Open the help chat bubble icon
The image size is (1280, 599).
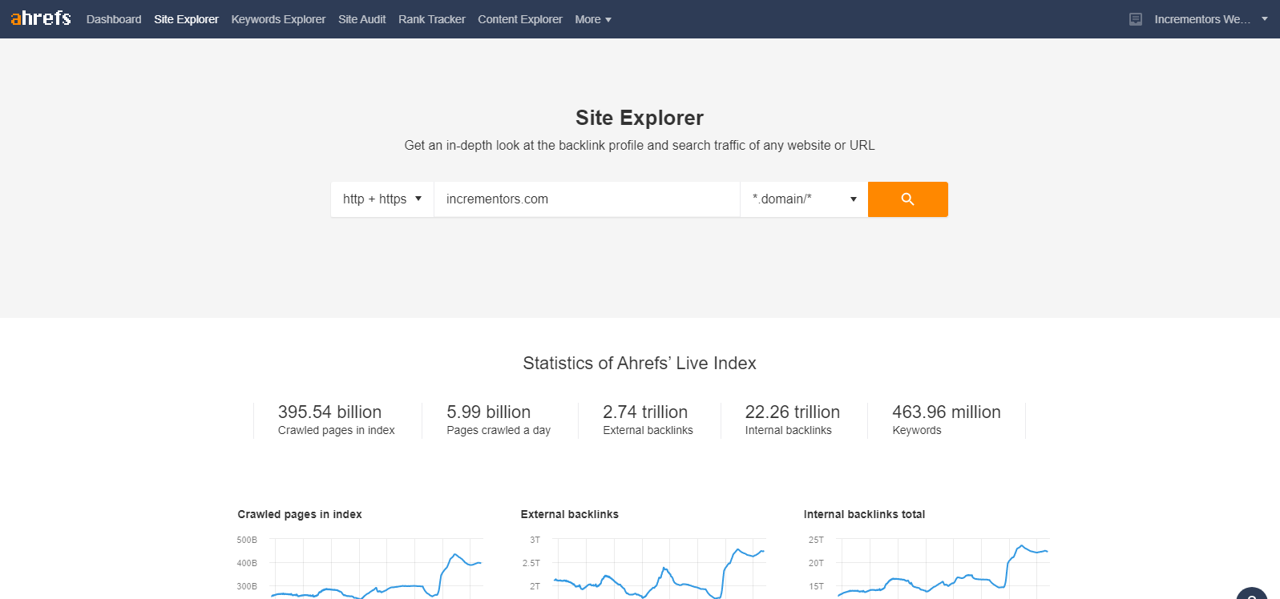1252,593
